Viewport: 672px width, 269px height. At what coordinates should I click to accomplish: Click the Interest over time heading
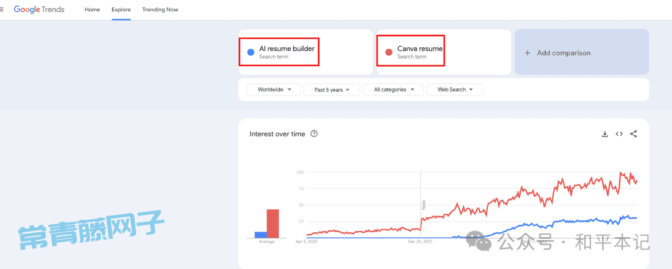(x=278, y=134)
